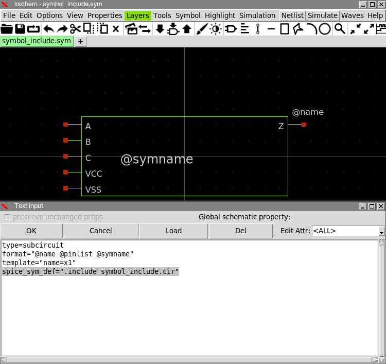
Task: Click the Load button
Action: (173, 231)
